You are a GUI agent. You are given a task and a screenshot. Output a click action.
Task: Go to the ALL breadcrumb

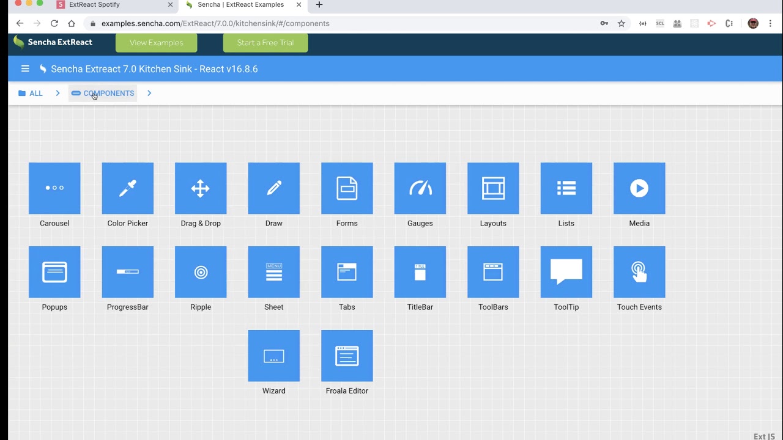point(31,94)
